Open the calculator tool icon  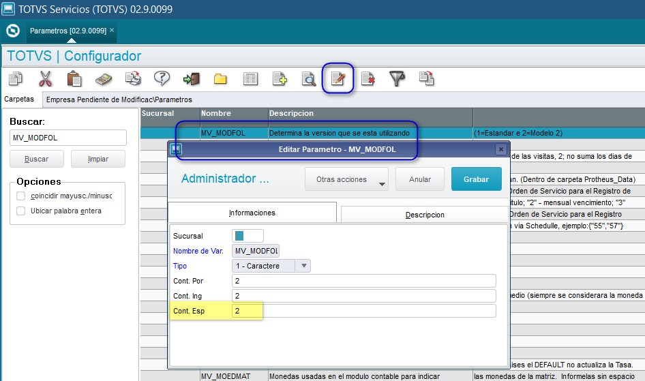click(x=104, y=79)
